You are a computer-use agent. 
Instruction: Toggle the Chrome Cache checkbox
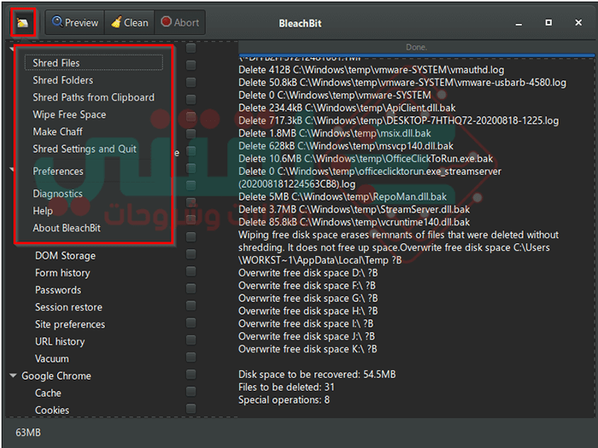coord(191,391)
